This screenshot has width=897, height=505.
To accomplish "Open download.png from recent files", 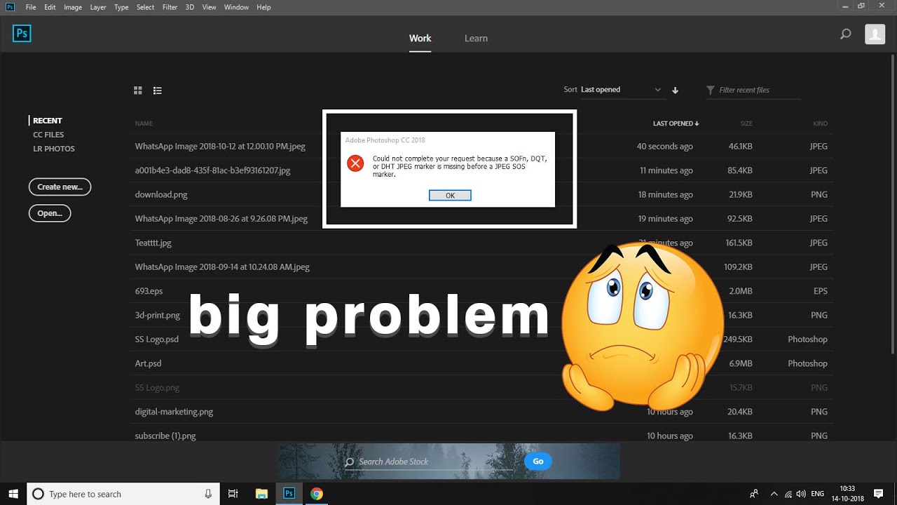I will (161, 194).
